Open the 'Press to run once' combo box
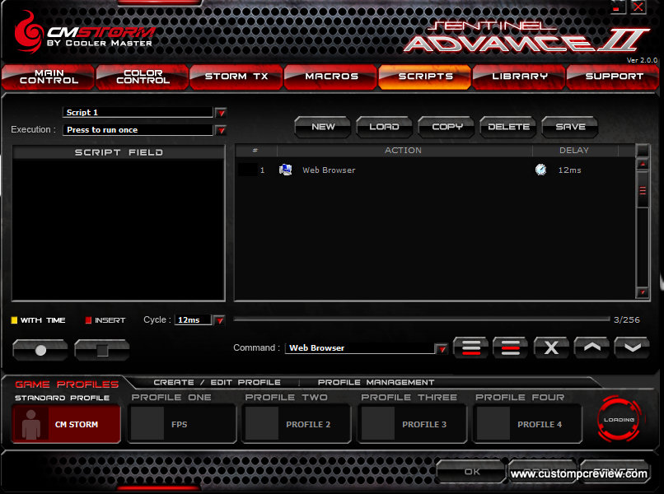Screen dimensions: 664x494 (x=138, y=130)
